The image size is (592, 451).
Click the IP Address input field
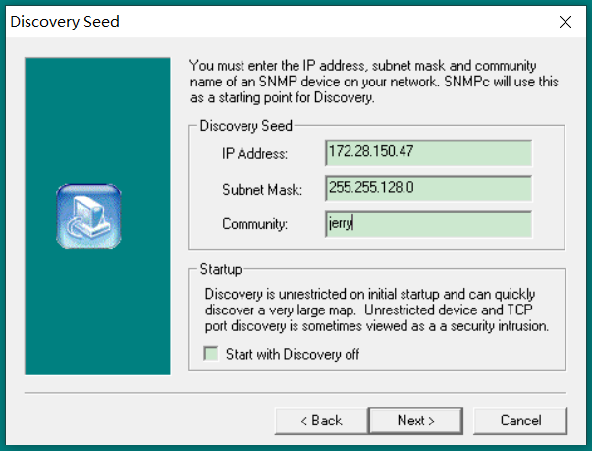click(427, 153)
